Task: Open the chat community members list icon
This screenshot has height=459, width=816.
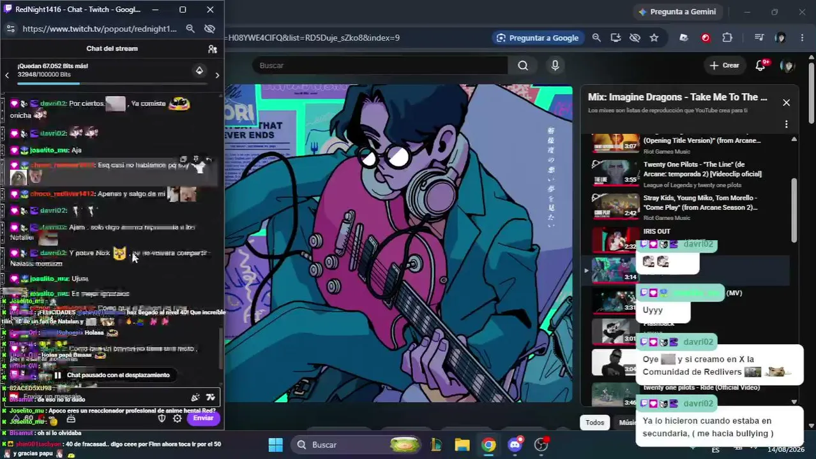Action: [x=213, y=48]
